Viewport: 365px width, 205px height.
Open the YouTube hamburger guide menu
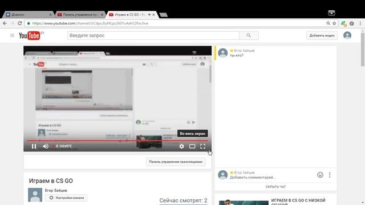(12, 35)
